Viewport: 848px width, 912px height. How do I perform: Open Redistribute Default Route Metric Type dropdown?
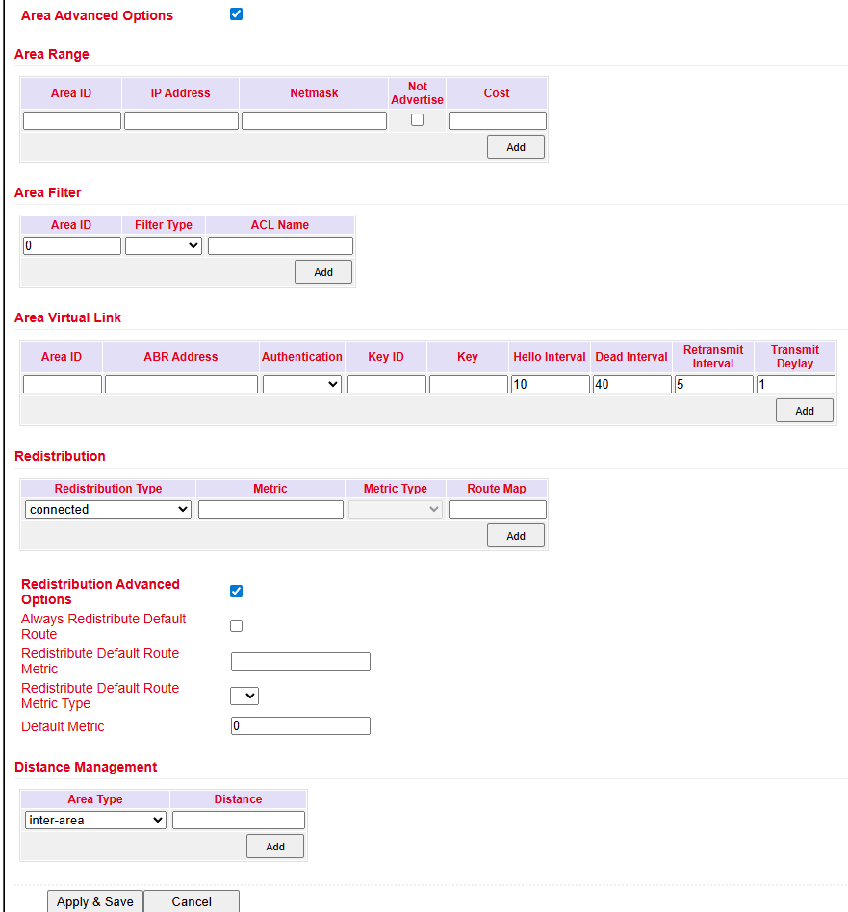pos(244,696)
